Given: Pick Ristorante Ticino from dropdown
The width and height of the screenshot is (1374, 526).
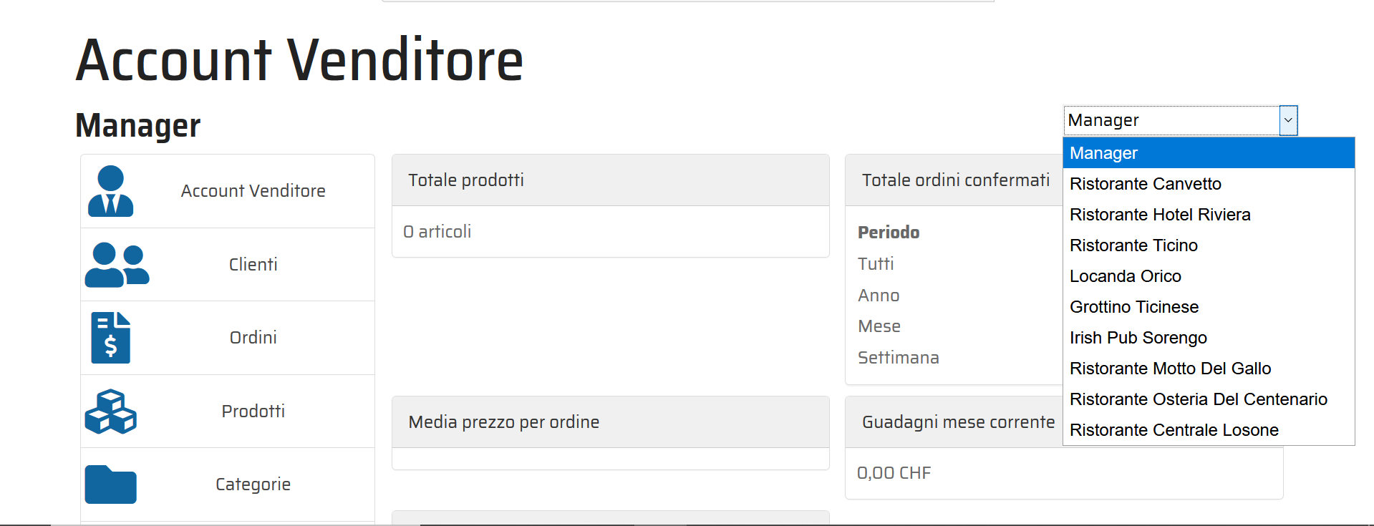Looking at the screenshot, I should tap(1133, 245).
